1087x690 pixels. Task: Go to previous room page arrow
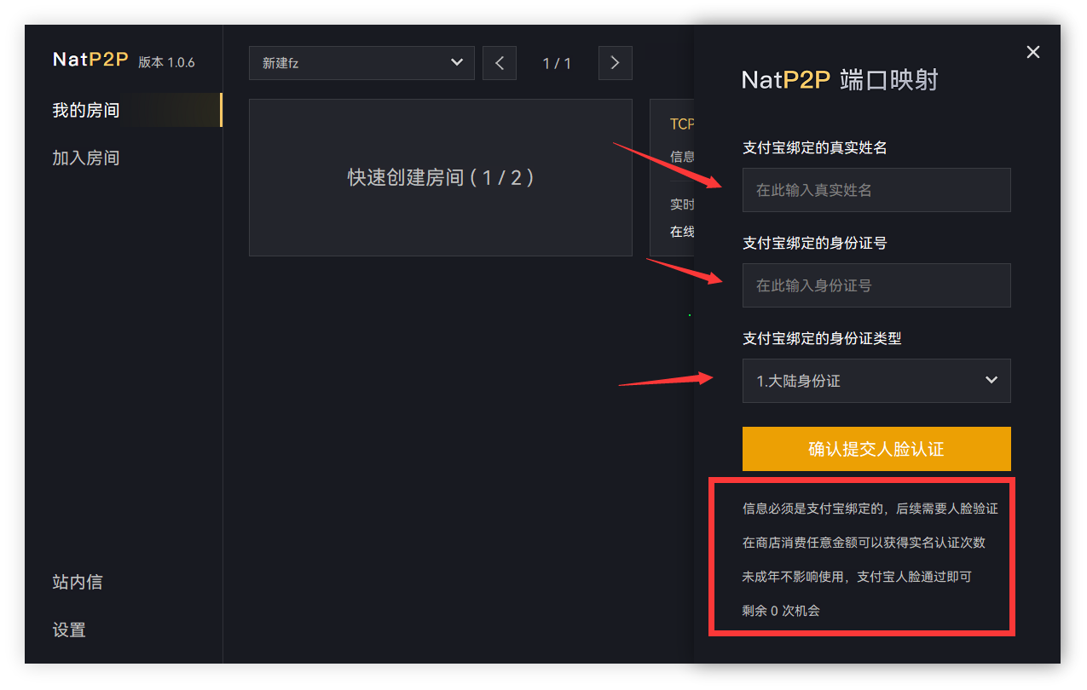coord(500,63)
